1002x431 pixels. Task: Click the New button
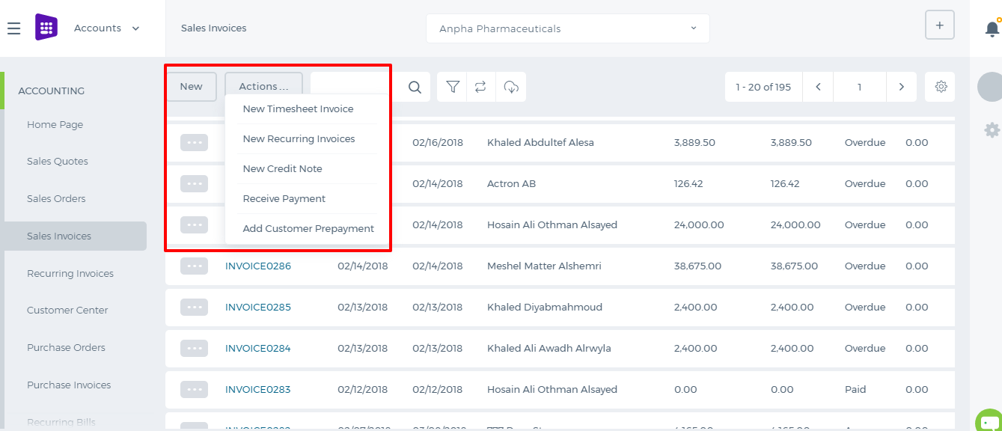tap(191, 87)
